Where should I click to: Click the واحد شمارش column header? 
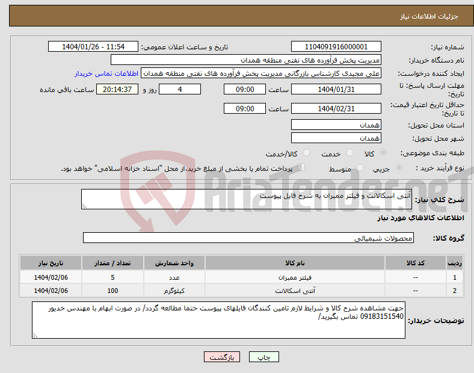pyautogui.click(x=174, y=263)
